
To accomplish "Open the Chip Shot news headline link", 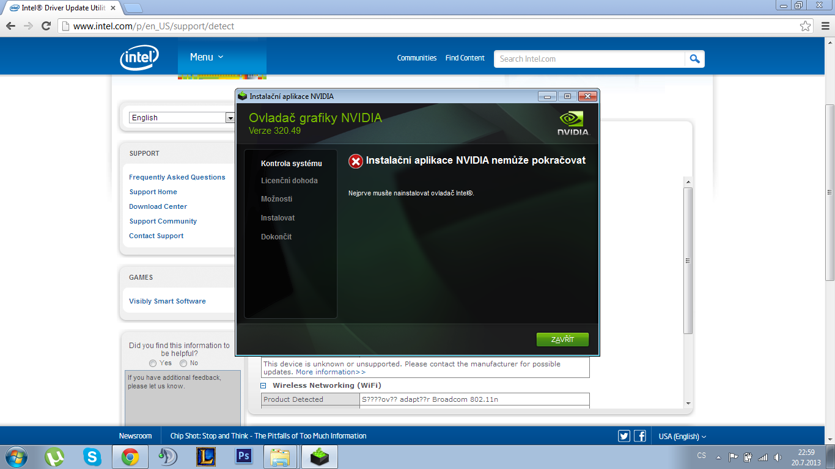I will point(268,436).
